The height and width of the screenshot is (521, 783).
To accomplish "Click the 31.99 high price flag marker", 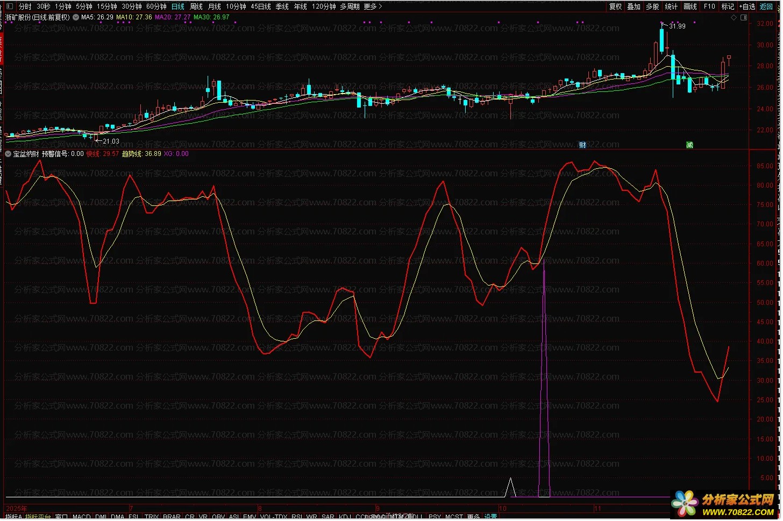I will pos(674,26).
